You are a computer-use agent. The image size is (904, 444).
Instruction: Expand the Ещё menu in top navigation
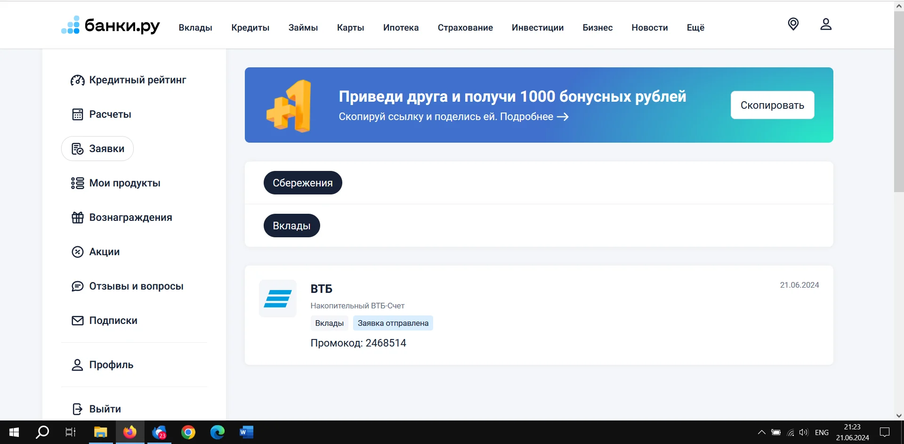pyautogui.click(x=695, y=28)
